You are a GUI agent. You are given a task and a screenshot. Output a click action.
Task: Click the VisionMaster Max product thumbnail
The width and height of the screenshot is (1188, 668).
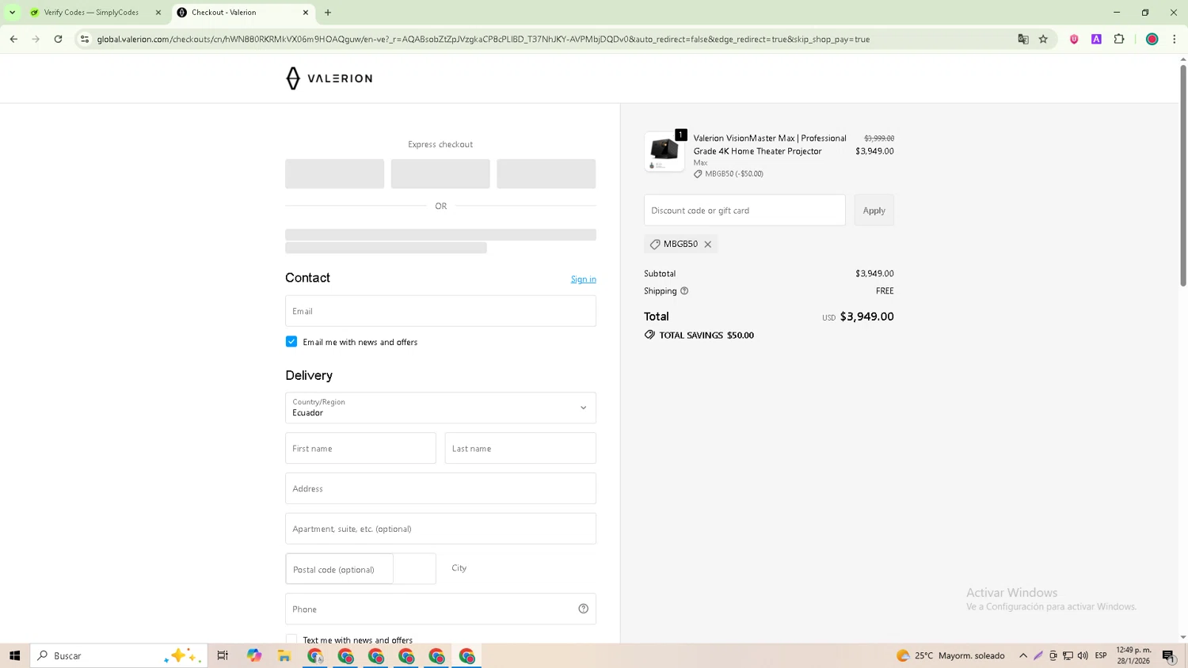[664, 151]
